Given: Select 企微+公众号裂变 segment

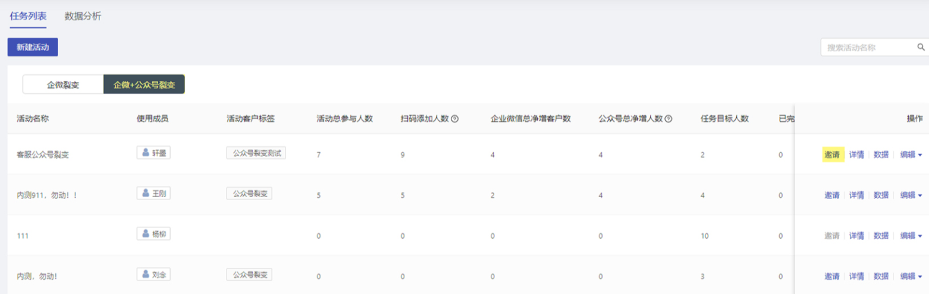Looking at the screenshot, I should click(144, 85).
